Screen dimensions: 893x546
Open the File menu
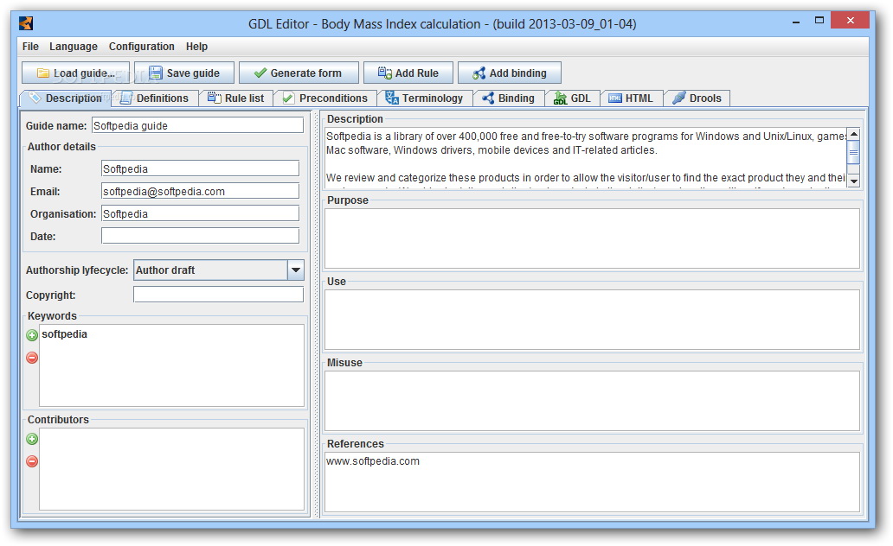tap(30, 47)
